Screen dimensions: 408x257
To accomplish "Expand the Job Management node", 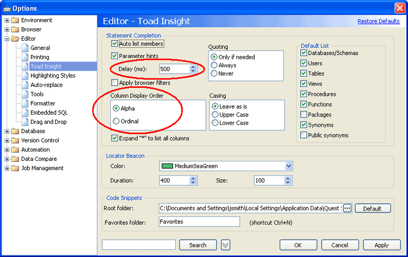I will point(7,168).
